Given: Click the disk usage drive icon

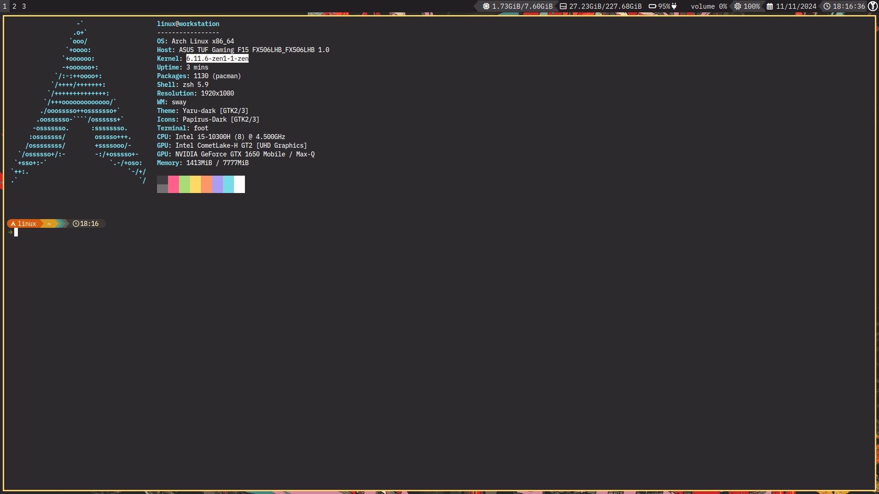Looking at the screenshot, I should pyautogui.click(x=563, y=6).
